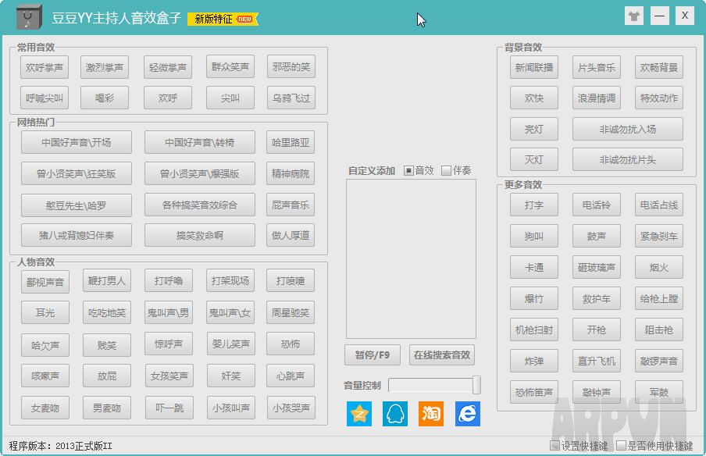Play the 欢呼掌声 sound effect
This screenshot has height=456, width=706.
pos(43,67)
